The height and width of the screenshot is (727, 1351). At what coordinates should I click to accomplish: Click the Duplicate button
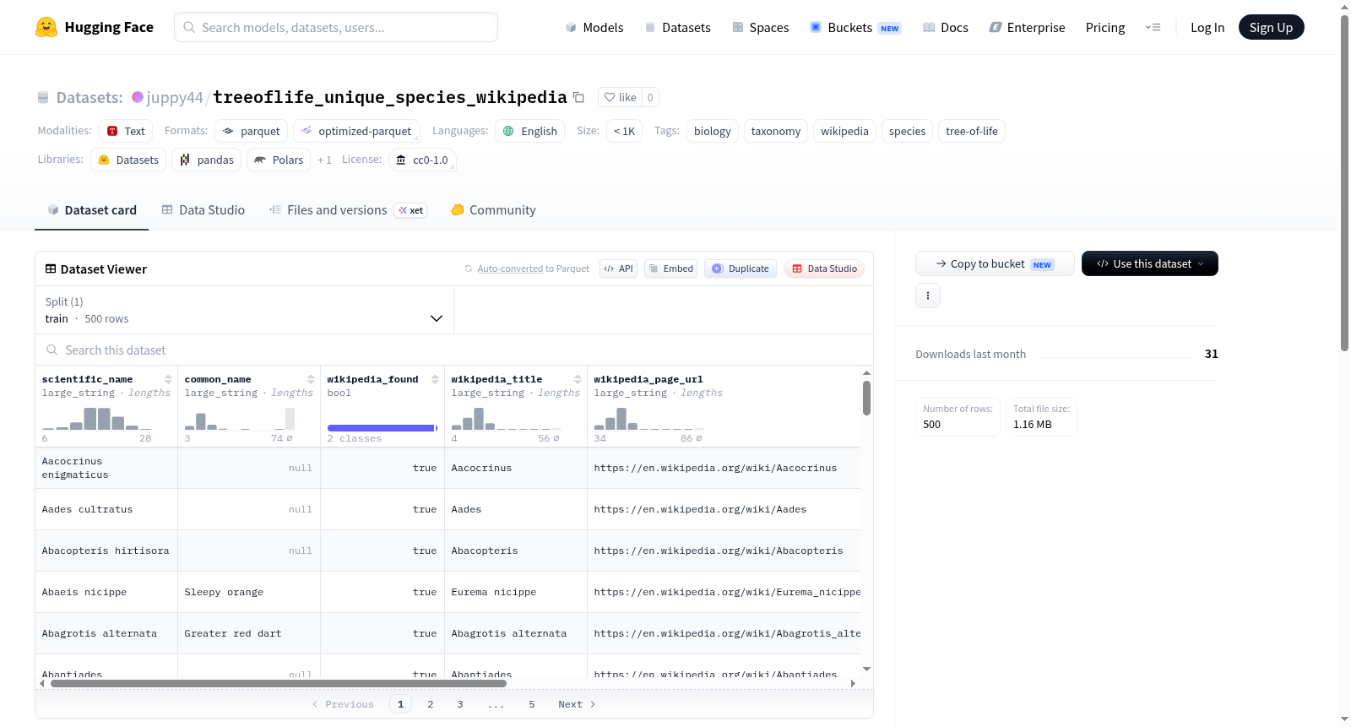coord(741,269)
